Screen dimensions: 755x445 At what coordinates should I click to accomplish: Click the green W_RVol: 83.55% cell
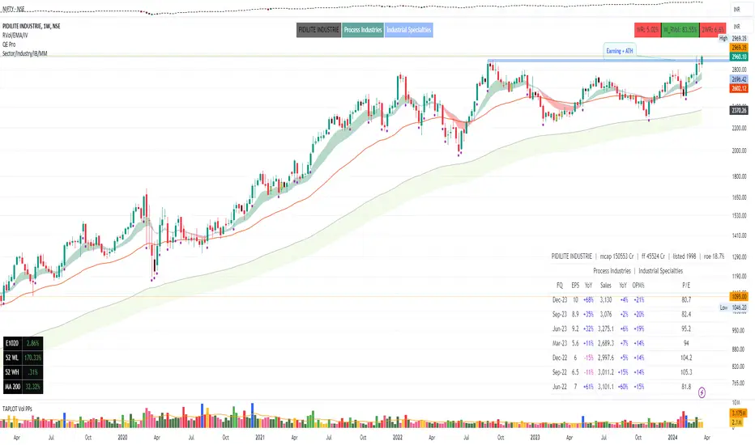click(x=680, y=29)
